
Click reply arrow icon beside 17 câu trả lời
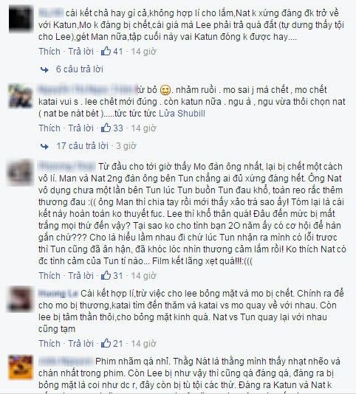(x=44, y=146)
